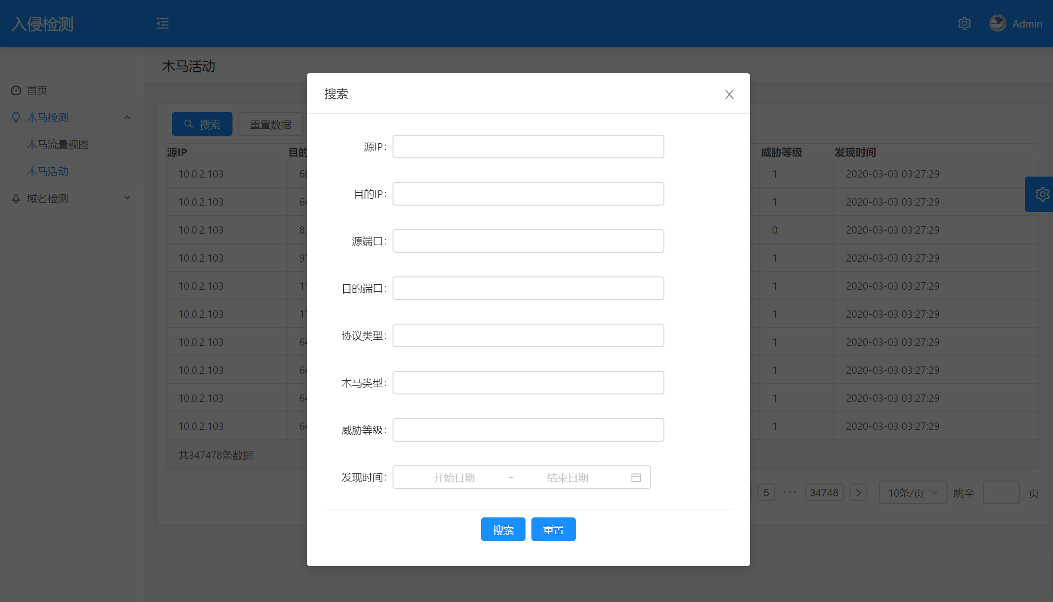The height and width of the screenshot is (602, 1053).
Task: Click the calendar icon in date range
Action: click(636, 478)
